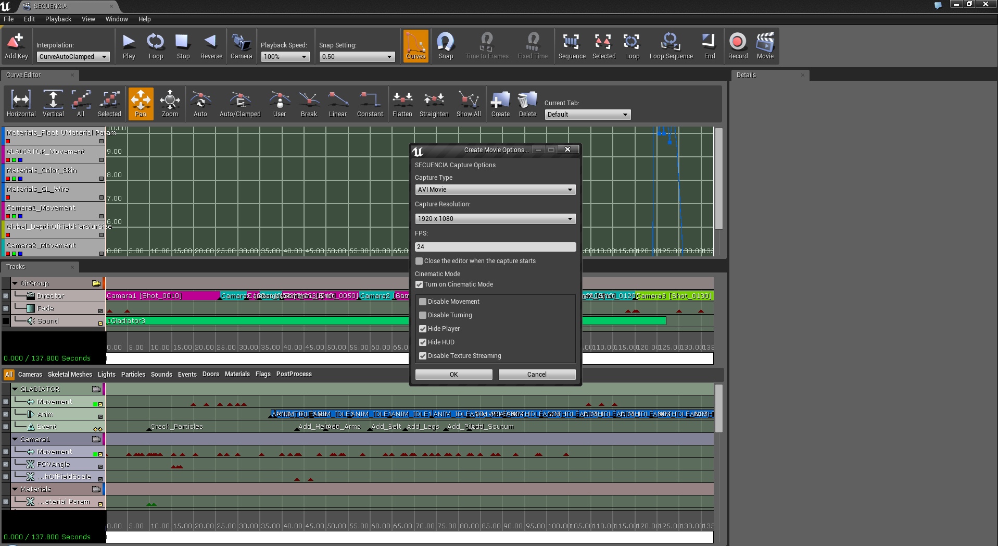The width and height of the screenshot is (998, 546).
Task: Click OK in Create Movie Options
Action: pyautogui.click(x=453, y=375)
